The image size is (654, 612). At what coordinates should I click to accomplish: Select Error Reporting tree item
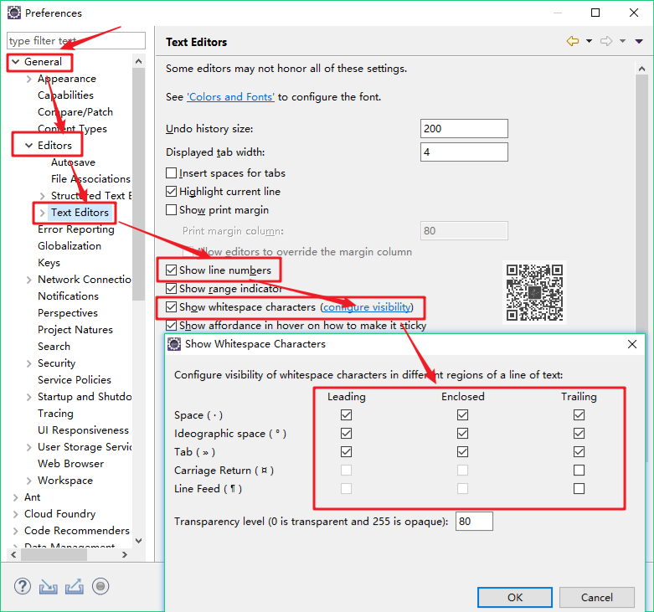[x=76, y=229]
